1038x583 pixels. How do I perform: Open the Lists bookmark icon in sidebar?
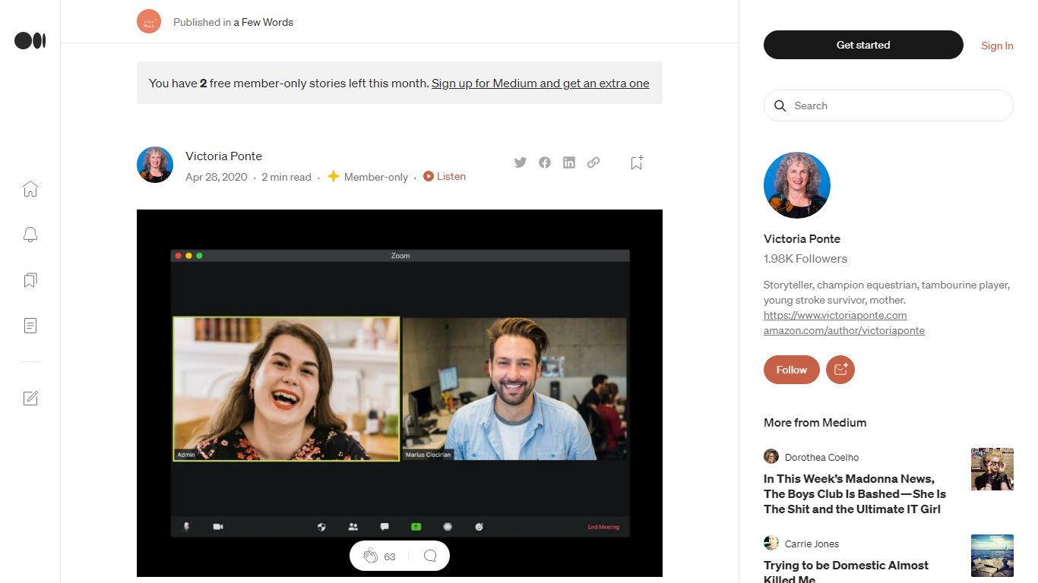(30, 280)
